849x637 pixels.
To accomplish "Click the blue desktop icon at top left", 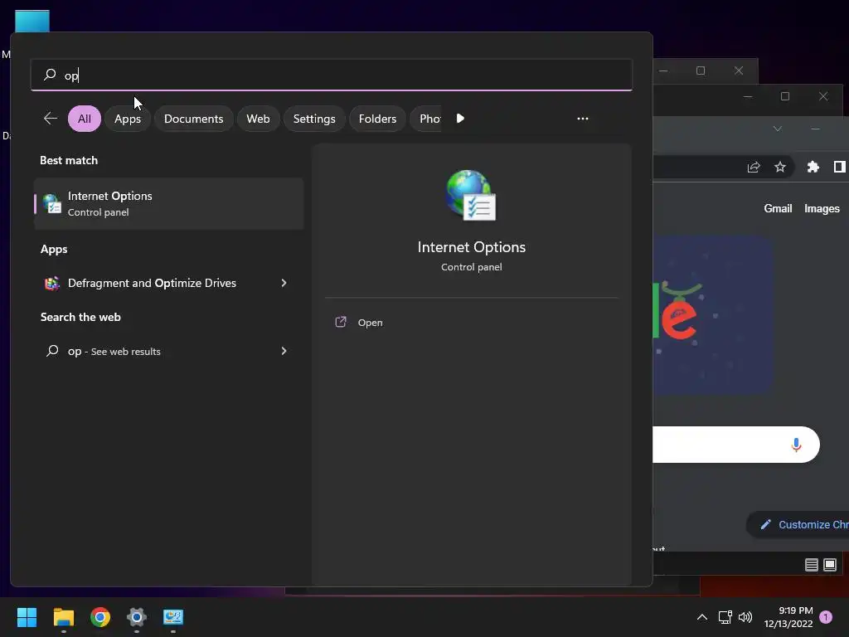I will pos(32,21).
